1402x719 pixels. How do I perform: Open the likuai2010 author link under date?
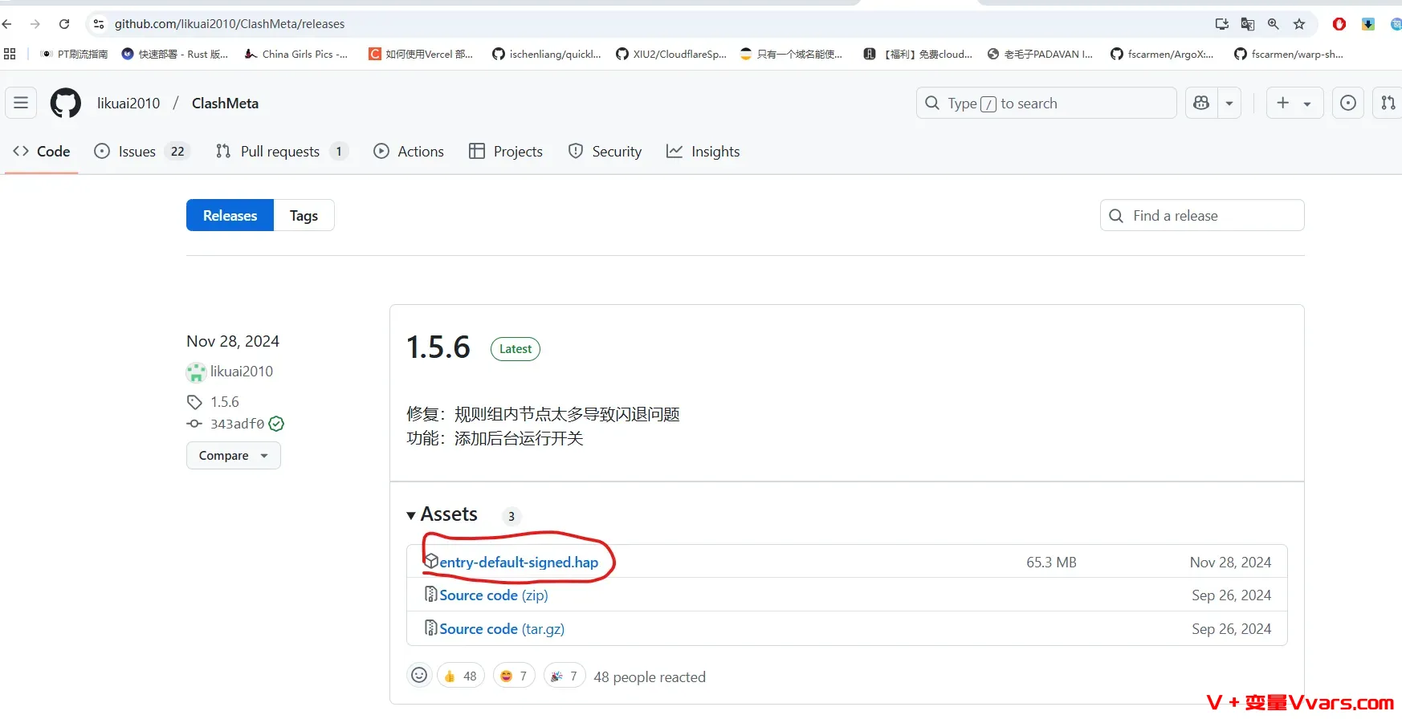(242, 372)
